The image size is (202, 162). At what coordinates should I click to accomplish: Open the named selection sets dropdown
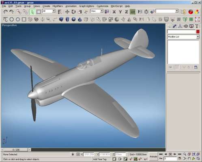(x=167, y=11)
